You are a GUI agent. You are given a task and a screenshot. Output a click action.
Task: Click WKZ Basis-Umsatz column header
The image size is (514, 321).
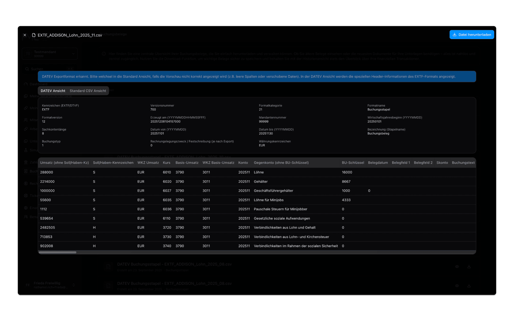(x=218, y=163)
